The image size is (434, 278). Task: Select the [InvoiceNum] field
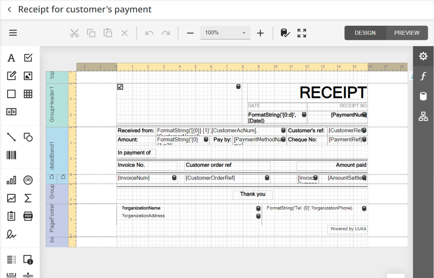[147, 178]
